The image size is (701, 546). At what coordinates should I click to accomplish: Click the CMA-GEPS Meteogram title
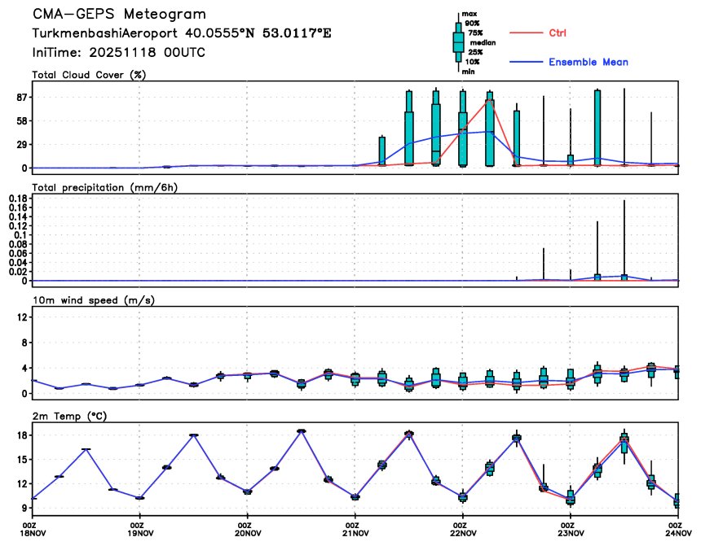tap(119, 15)
